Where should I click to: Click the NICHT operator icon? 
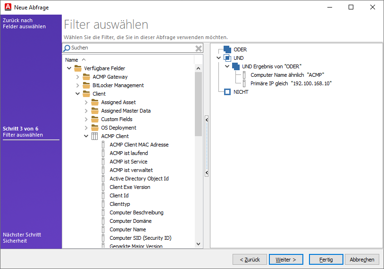click(x=227, y=92)
